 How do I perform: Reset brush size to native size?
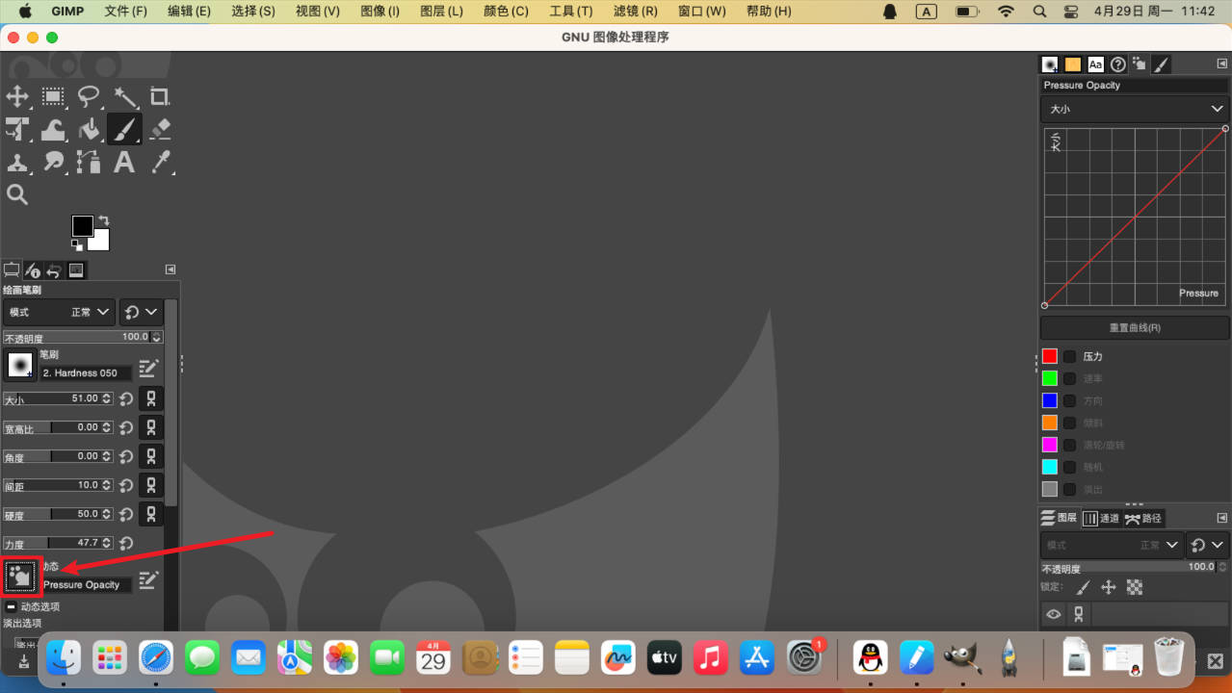pos(126,398)
